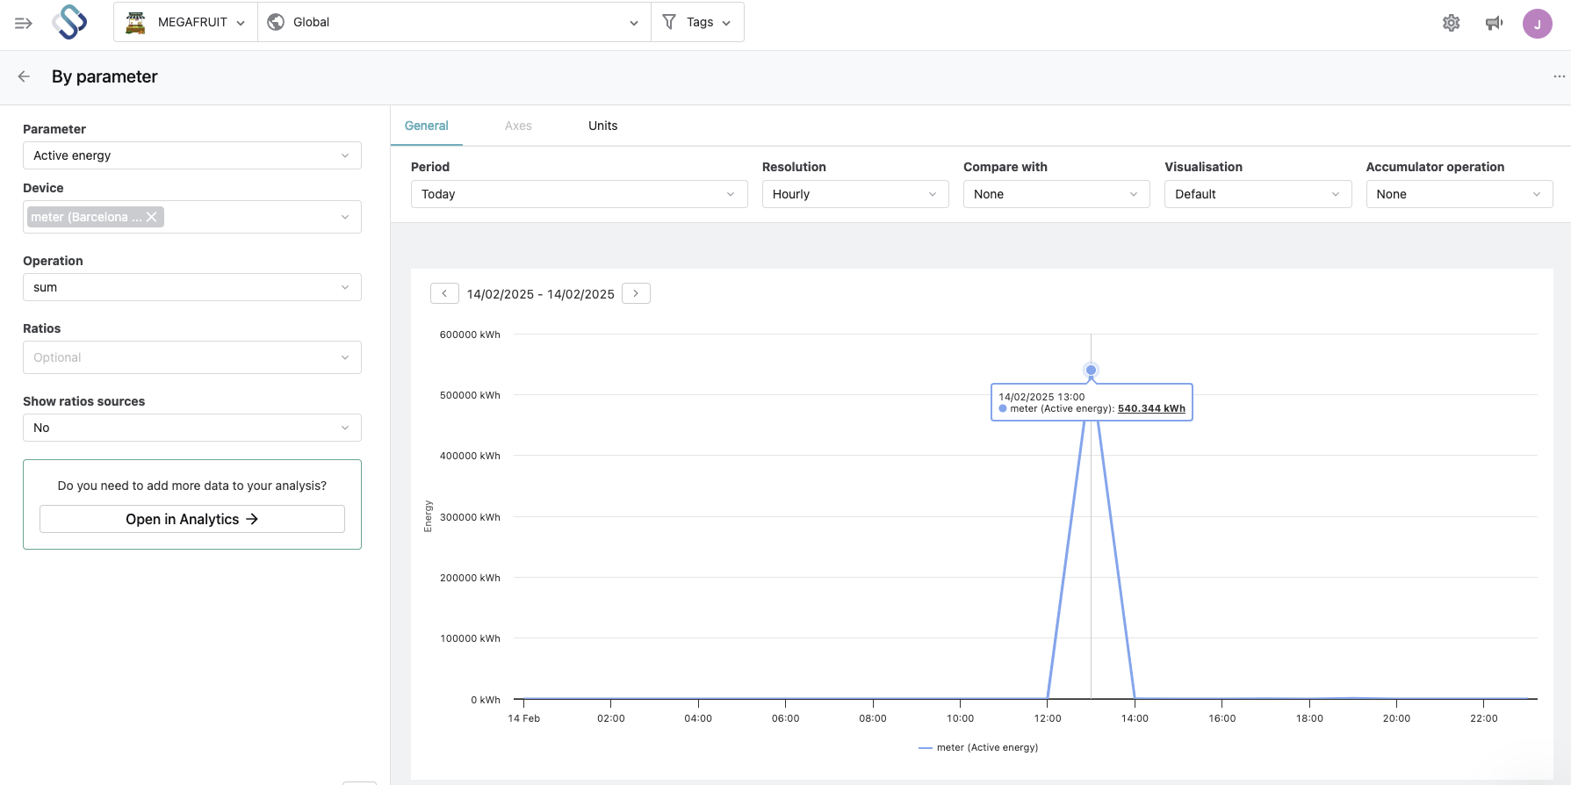Open the Visualisation dropdown set to Default
The height and width of the screenshot is (785, 1571).
point(1258,194)
